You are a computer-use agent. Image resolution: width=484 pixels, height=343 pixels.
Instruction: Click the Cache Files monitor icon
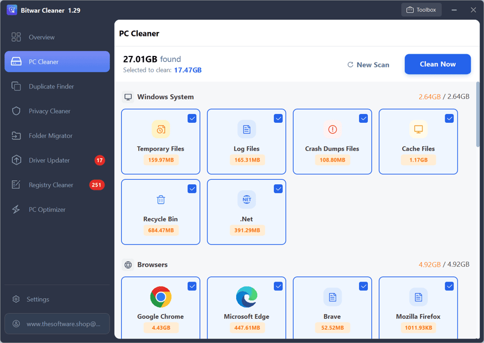click(x=418, y=129)
